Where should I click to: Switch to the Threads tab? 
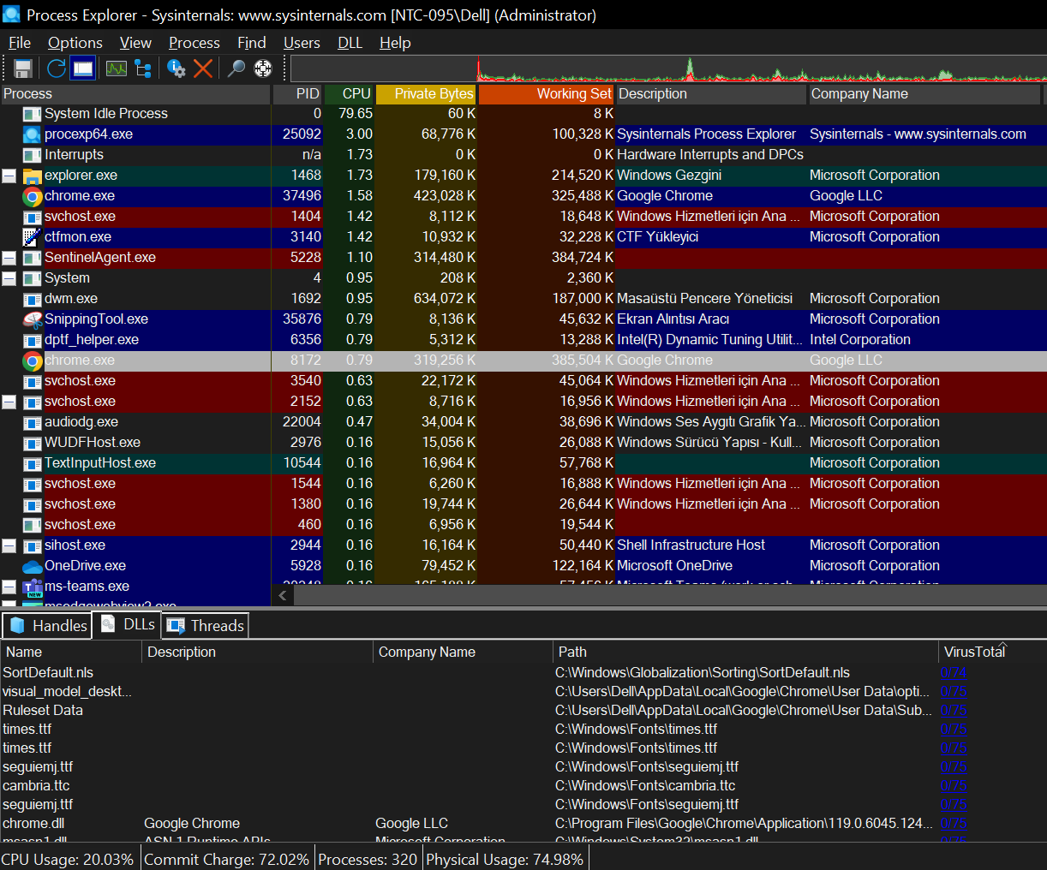(x=206, y=626)
